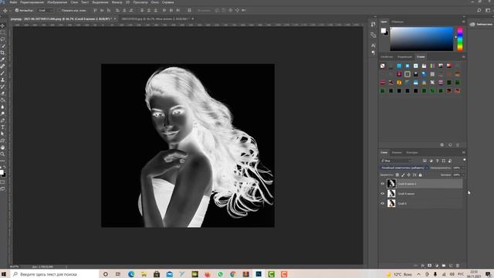This screenshot has height=278, width=494.
Task: Select the Lasso tool
Action: (3, 39)
